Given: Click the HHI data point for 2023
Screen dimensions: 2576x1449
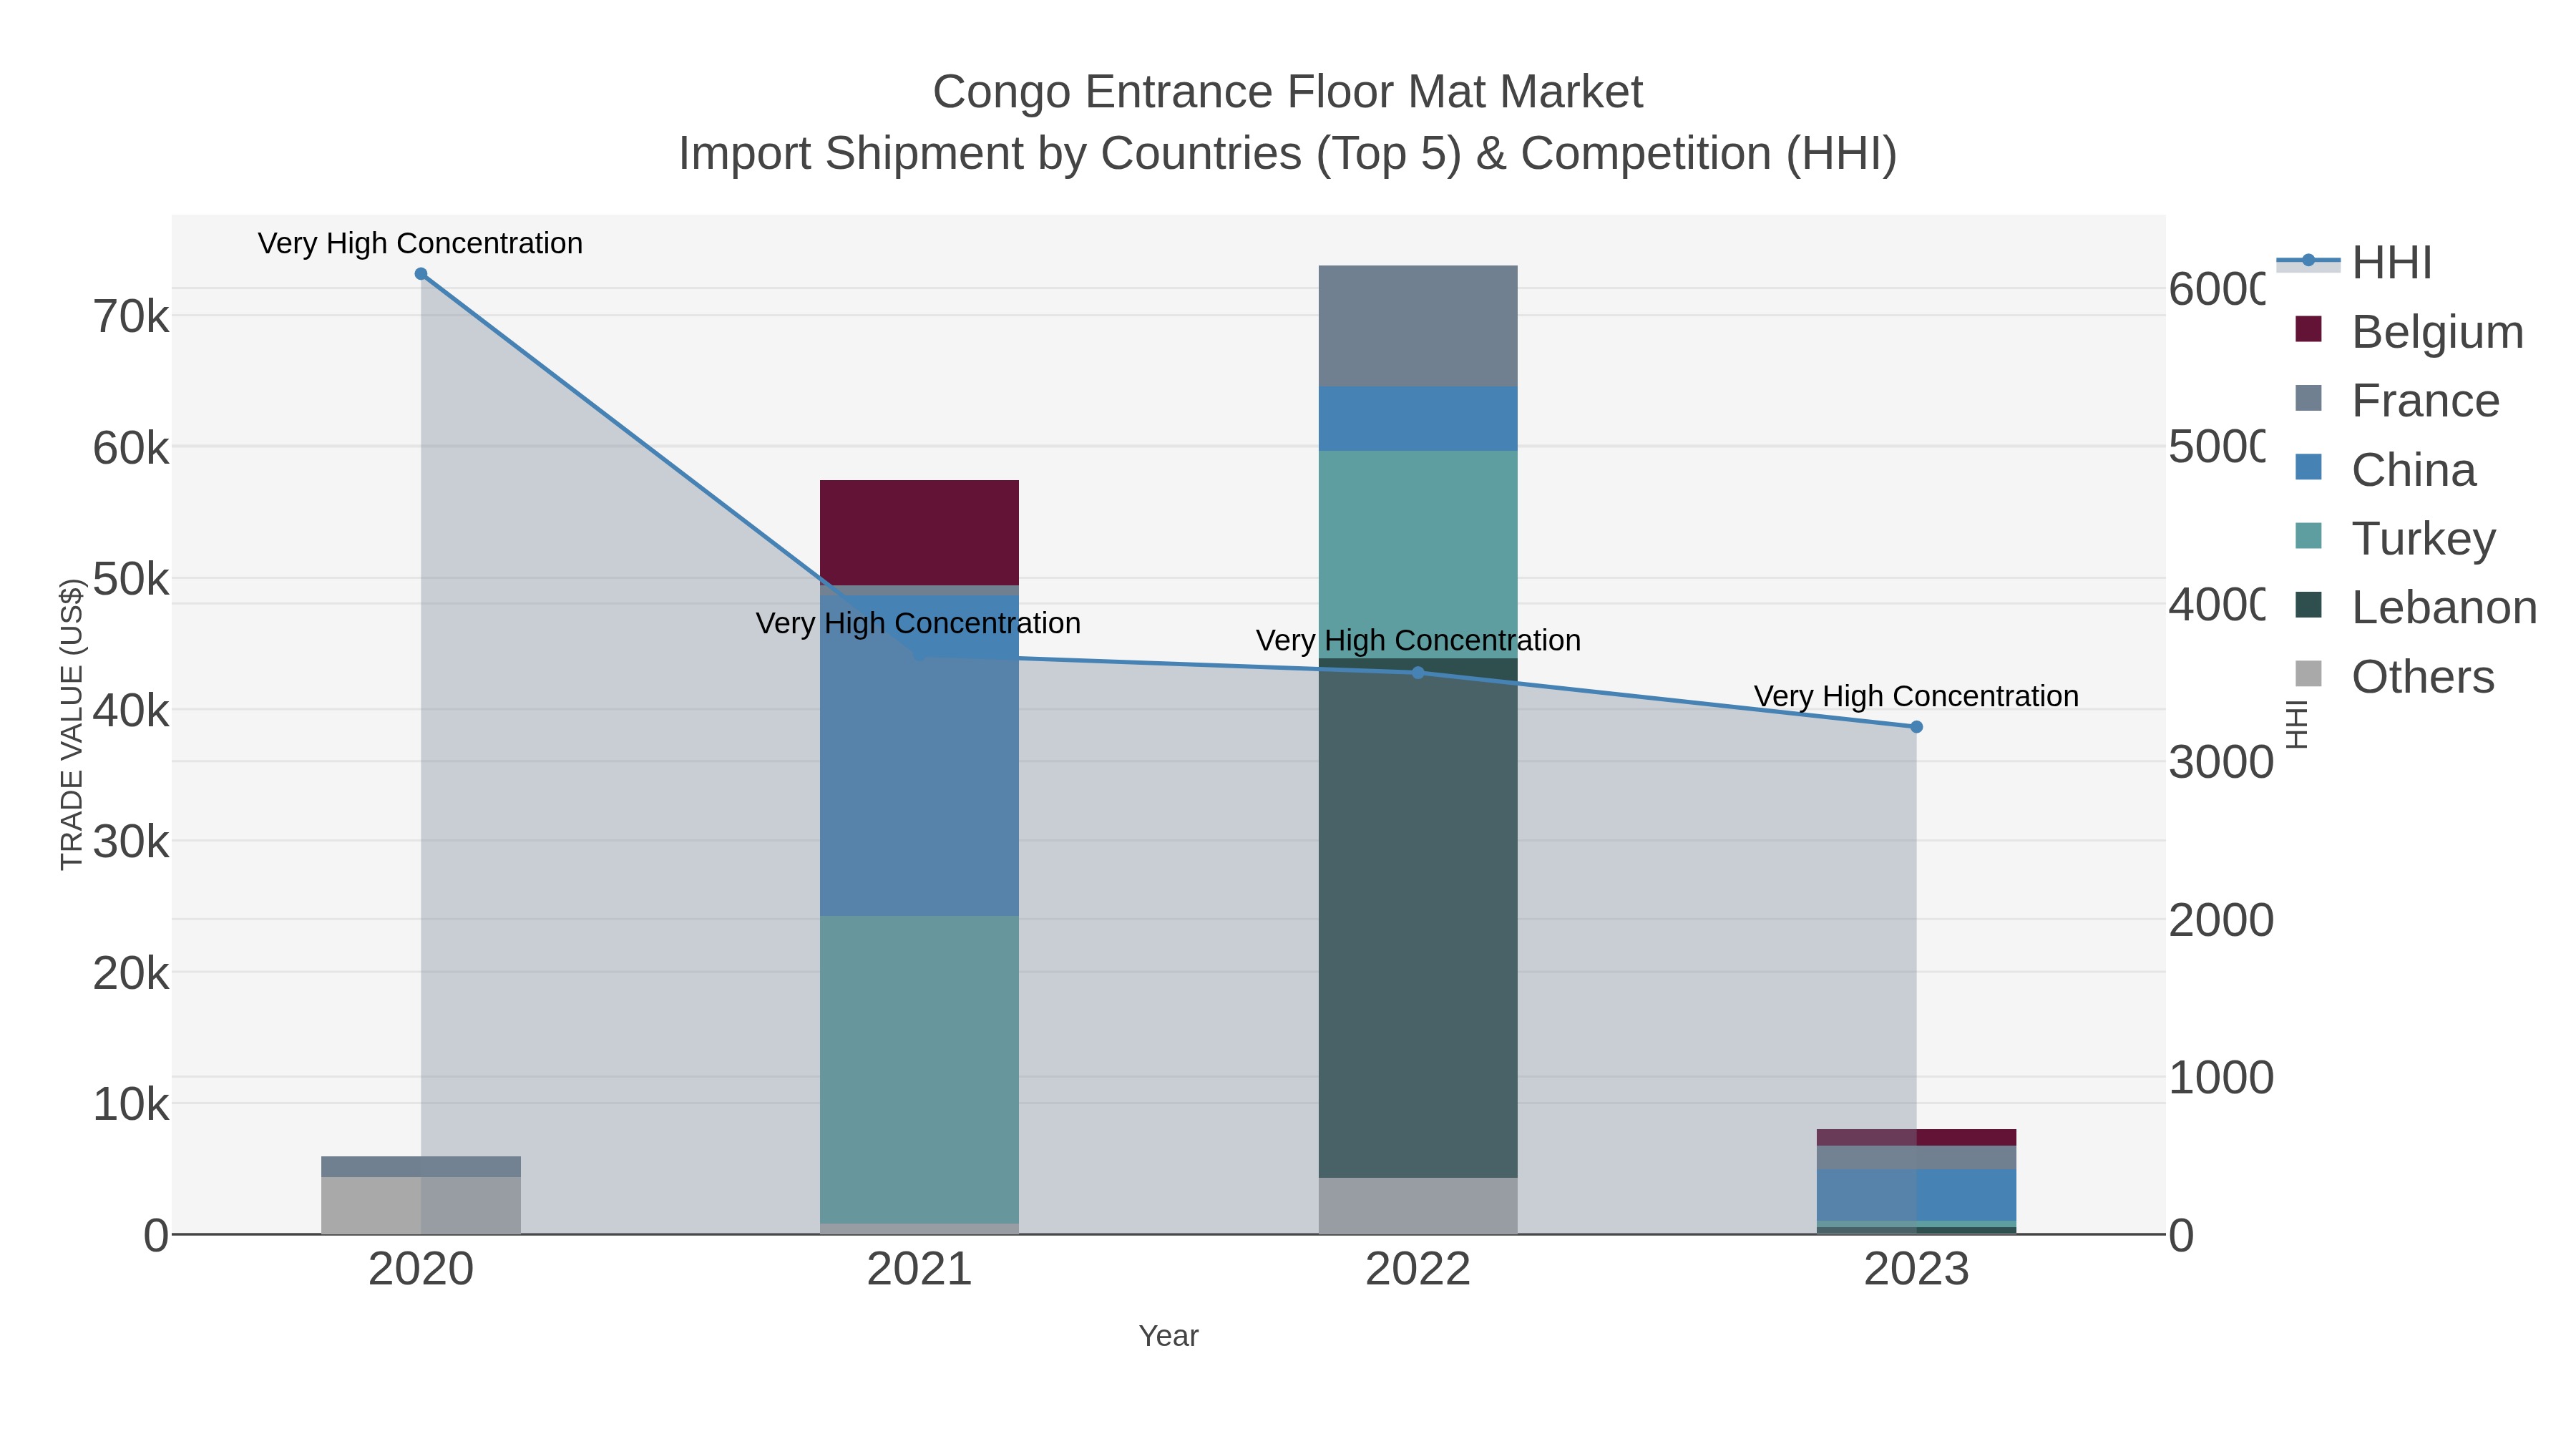Looking at the screenshot, I should coord(1916,727).
